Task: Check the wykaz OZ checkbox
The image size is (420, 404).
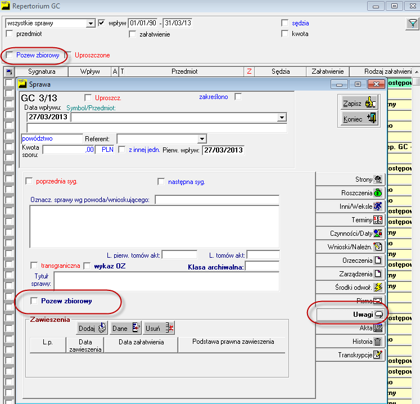Action: [x=87, y=266]
